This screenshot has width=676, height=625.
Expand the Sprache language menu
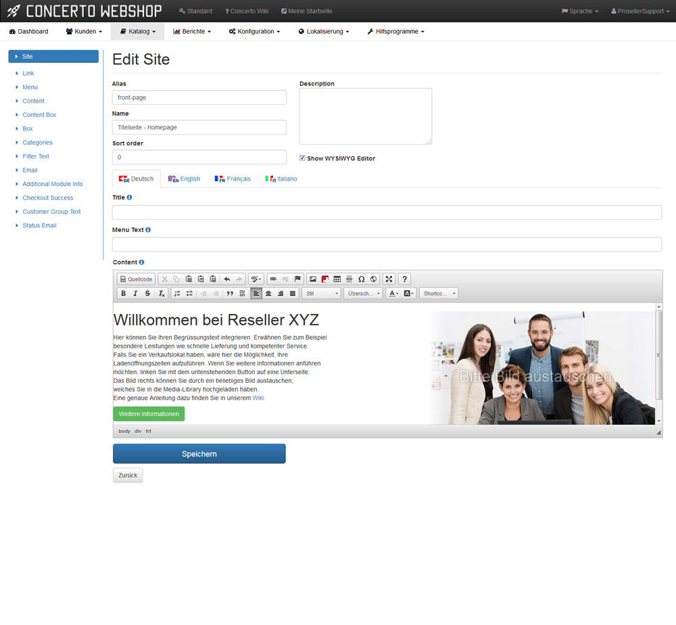[x=579, y=11]
